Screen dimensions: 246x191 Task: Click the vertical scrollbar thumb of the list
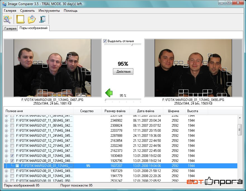[x=240, y=130]
